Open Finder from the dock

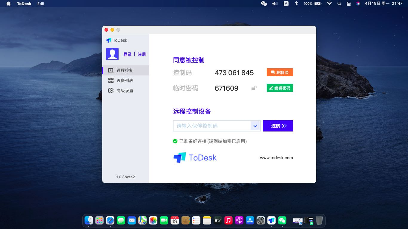point(89,220)
